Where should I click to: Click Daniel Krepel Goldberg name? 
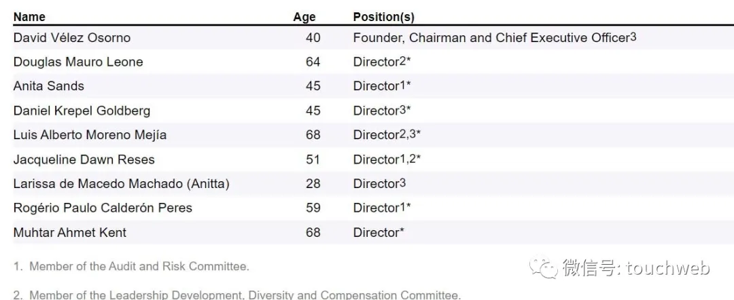point(82,111)
